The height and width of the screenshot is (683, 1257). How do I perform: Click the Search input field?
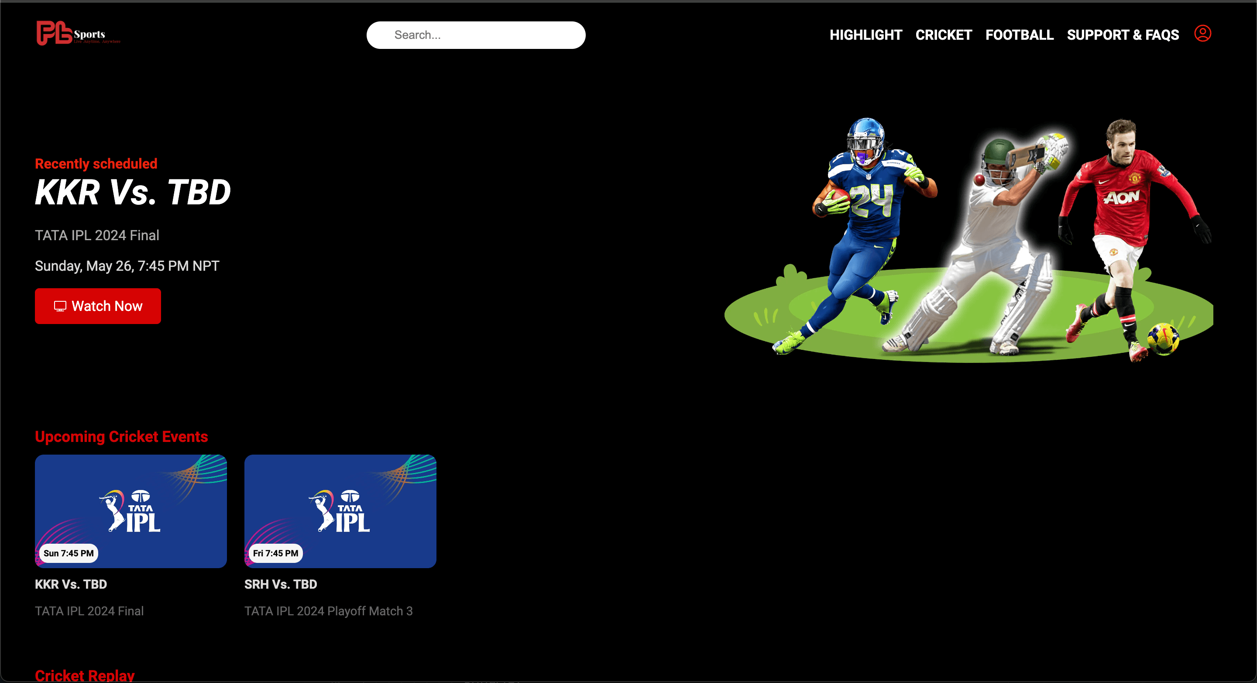476,35
